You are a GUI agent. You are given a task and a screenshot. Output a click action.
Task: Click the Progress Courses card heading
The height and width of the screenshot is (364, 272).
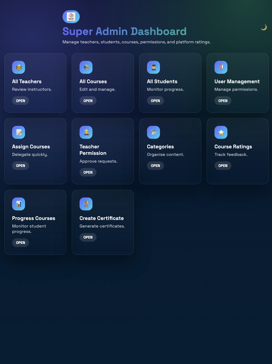pyautogui.click(x=34, y=218)
